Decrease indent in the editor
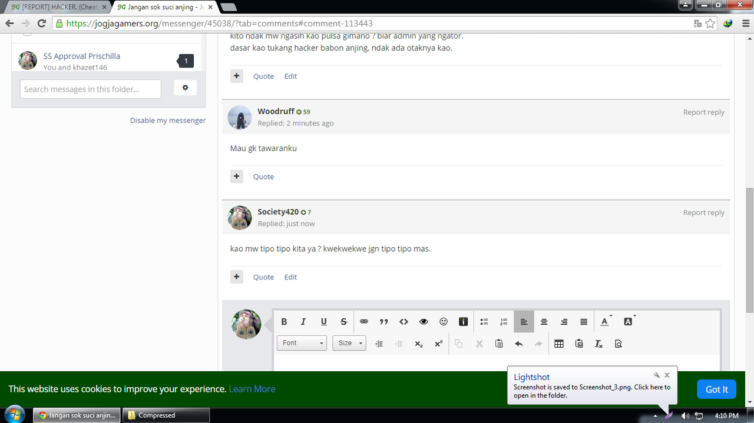The image size is (754, 423). click(x=399, y=344)
